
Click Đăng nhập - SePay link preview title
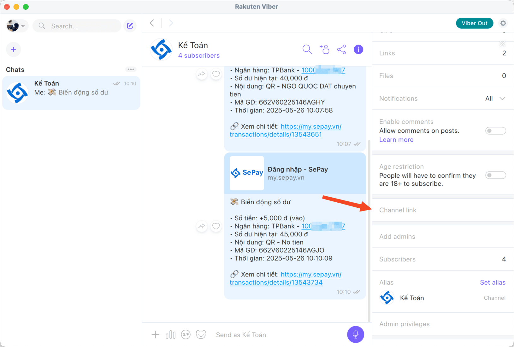pyautogui.click(x=298, y=169)
